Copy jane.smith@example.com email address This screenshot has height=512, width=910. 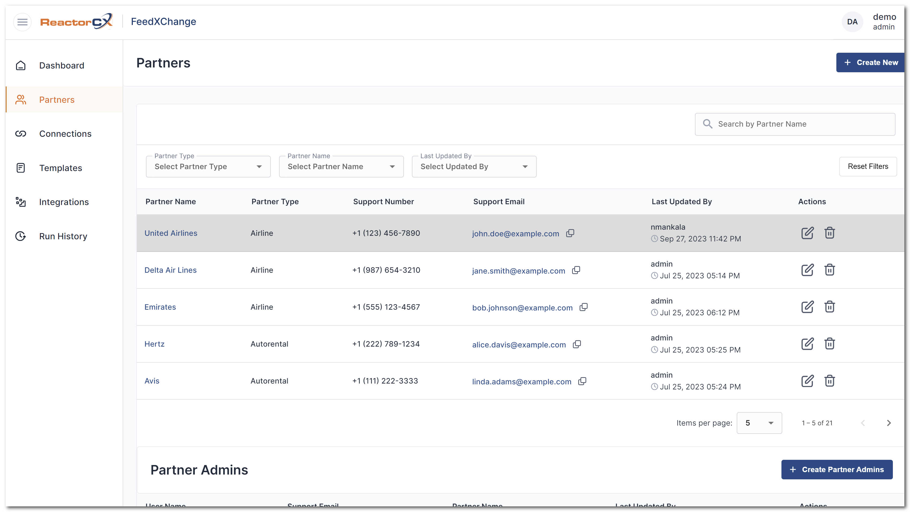(576, 271)
